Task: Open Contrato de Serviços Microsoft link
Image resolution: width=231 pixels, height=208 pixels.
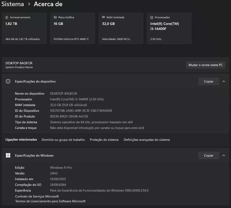Action: pos(37,196)
